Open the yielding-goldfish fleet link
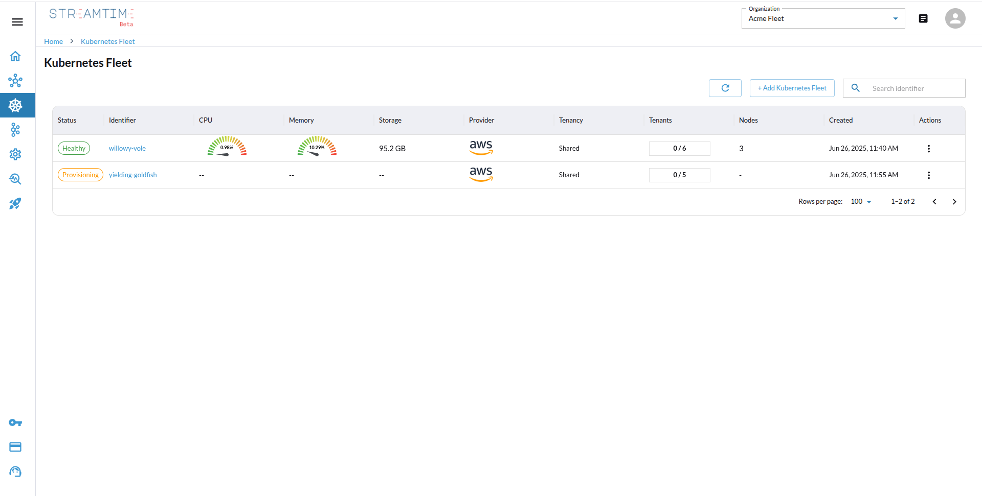Image resolution: width=982 pixels, height=496 pixels. [x=133, y=175]
